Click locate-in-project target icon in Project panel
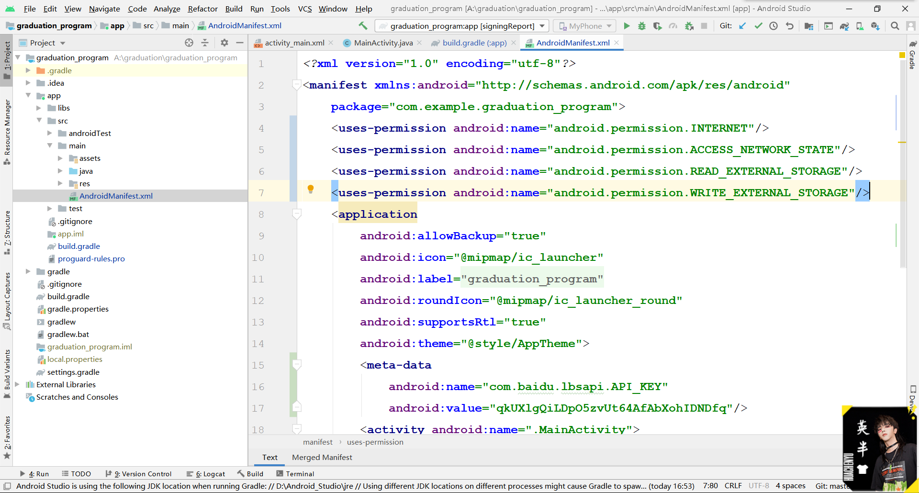Image resolution: width=919 pixels, height=493 pixels. (x=189, y=43)
